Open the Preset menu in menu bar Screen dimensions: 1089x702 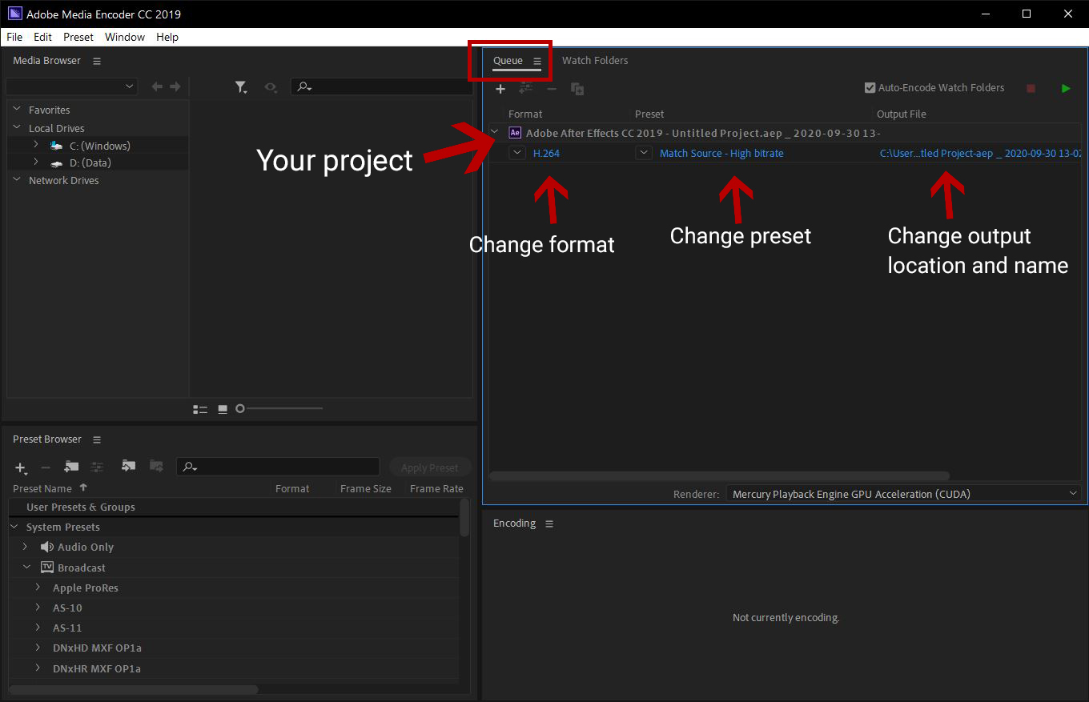[78, 37]
